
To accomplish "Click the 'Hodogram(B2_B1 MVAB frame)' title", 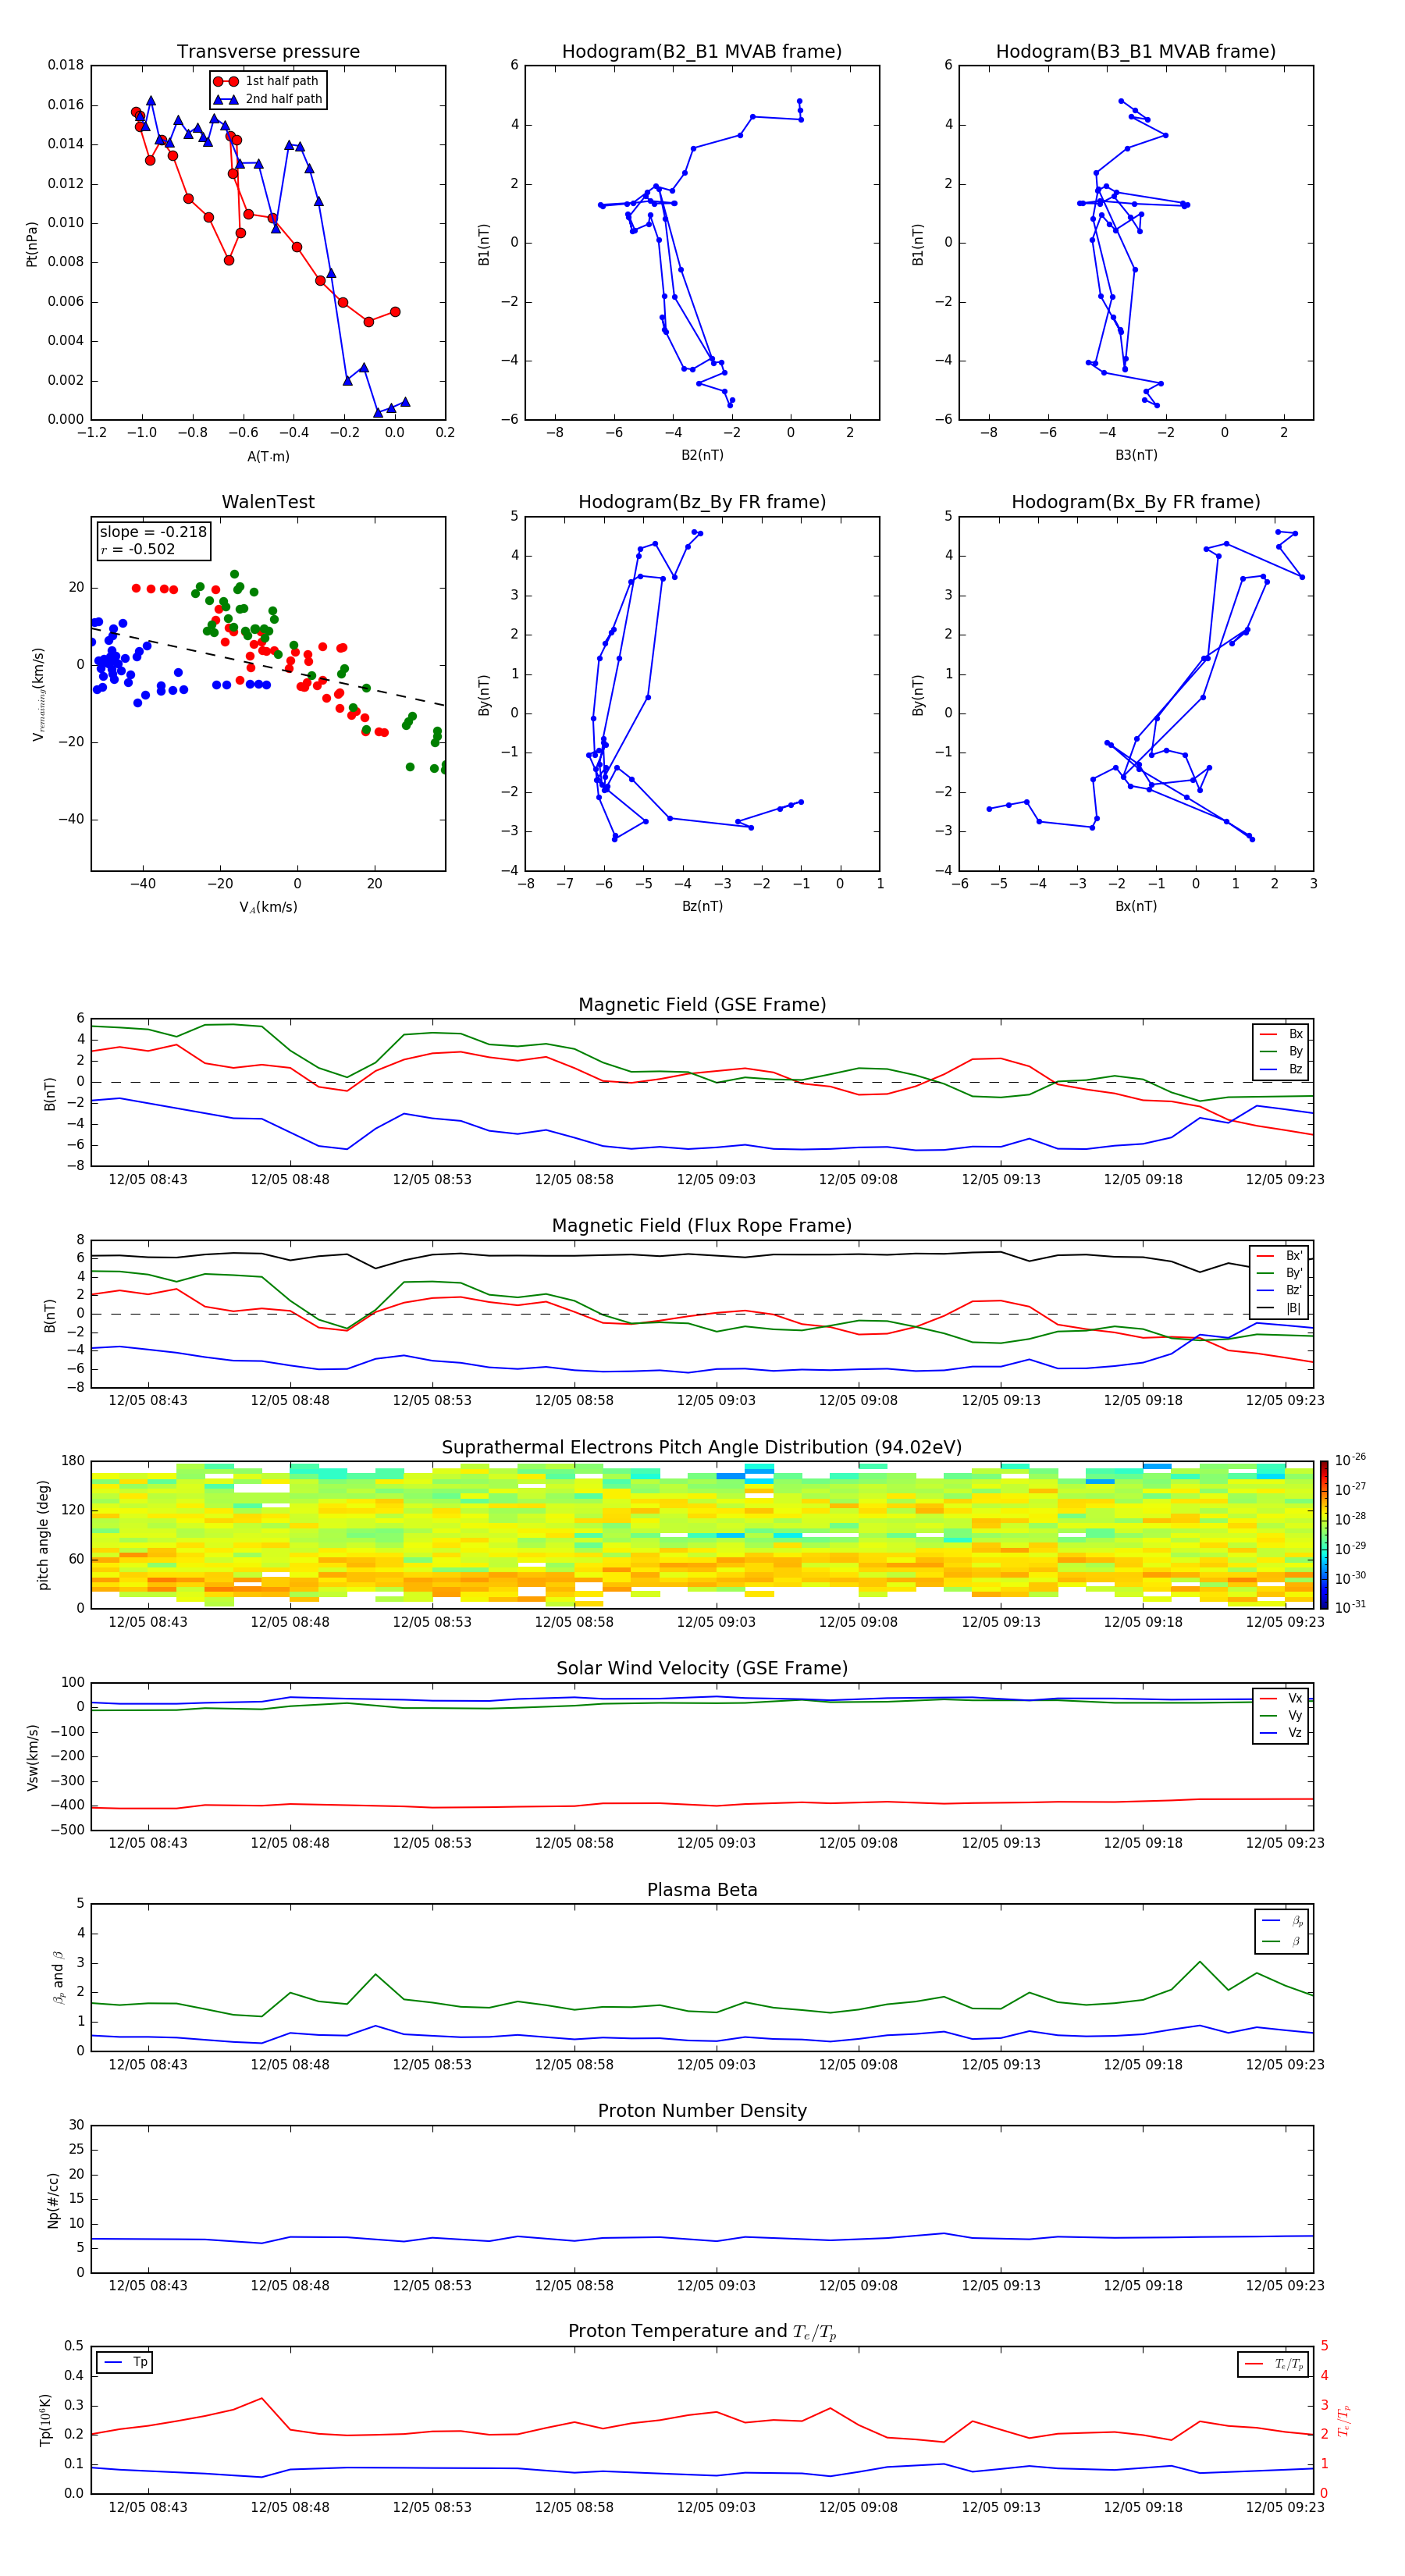I will (702, 51).
